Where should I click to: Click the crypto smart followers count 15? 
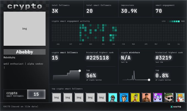pyautogui.click(x=55, y=58)
